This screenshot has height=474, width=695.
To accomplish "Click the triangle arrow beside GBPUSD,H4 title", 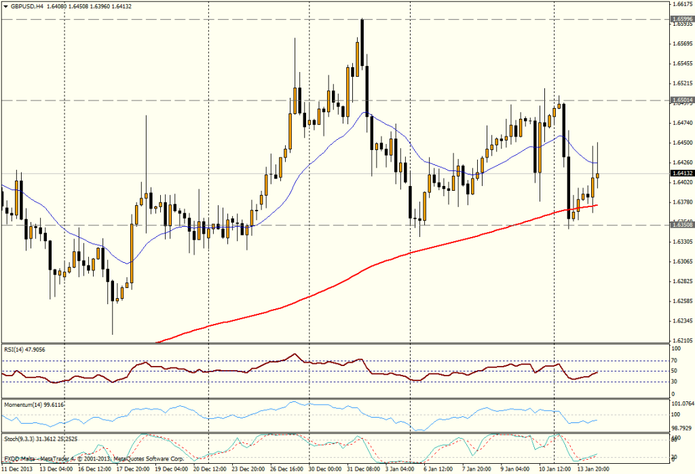I will point(6,7).
